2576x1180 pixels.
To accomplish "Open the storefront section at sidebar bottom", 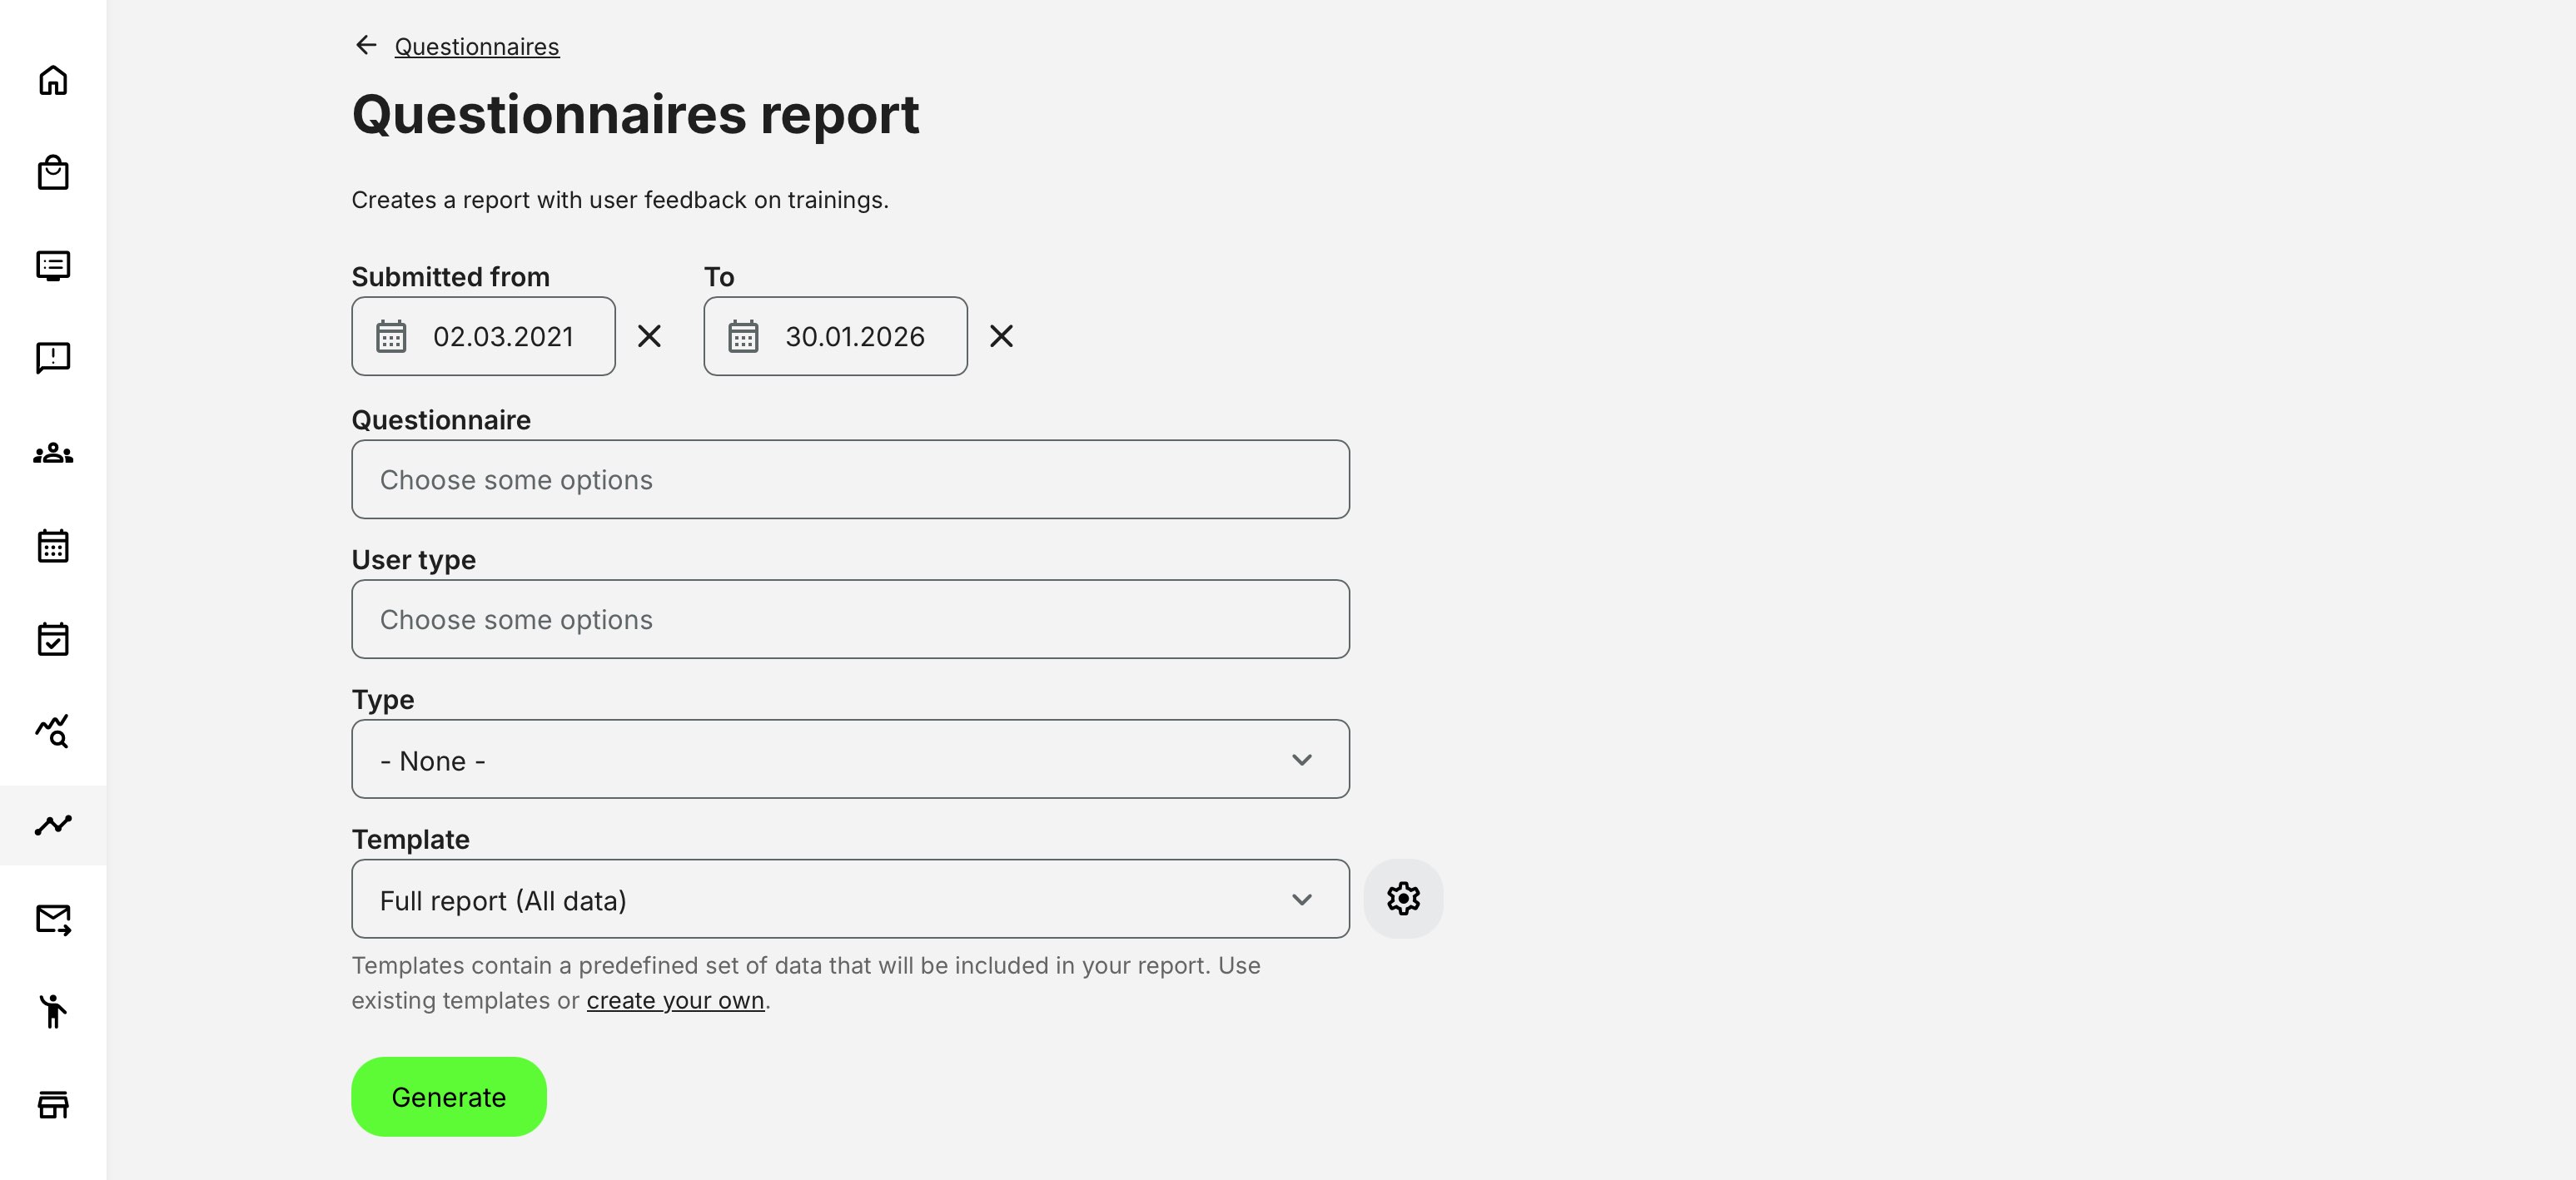I will 54,1103.
